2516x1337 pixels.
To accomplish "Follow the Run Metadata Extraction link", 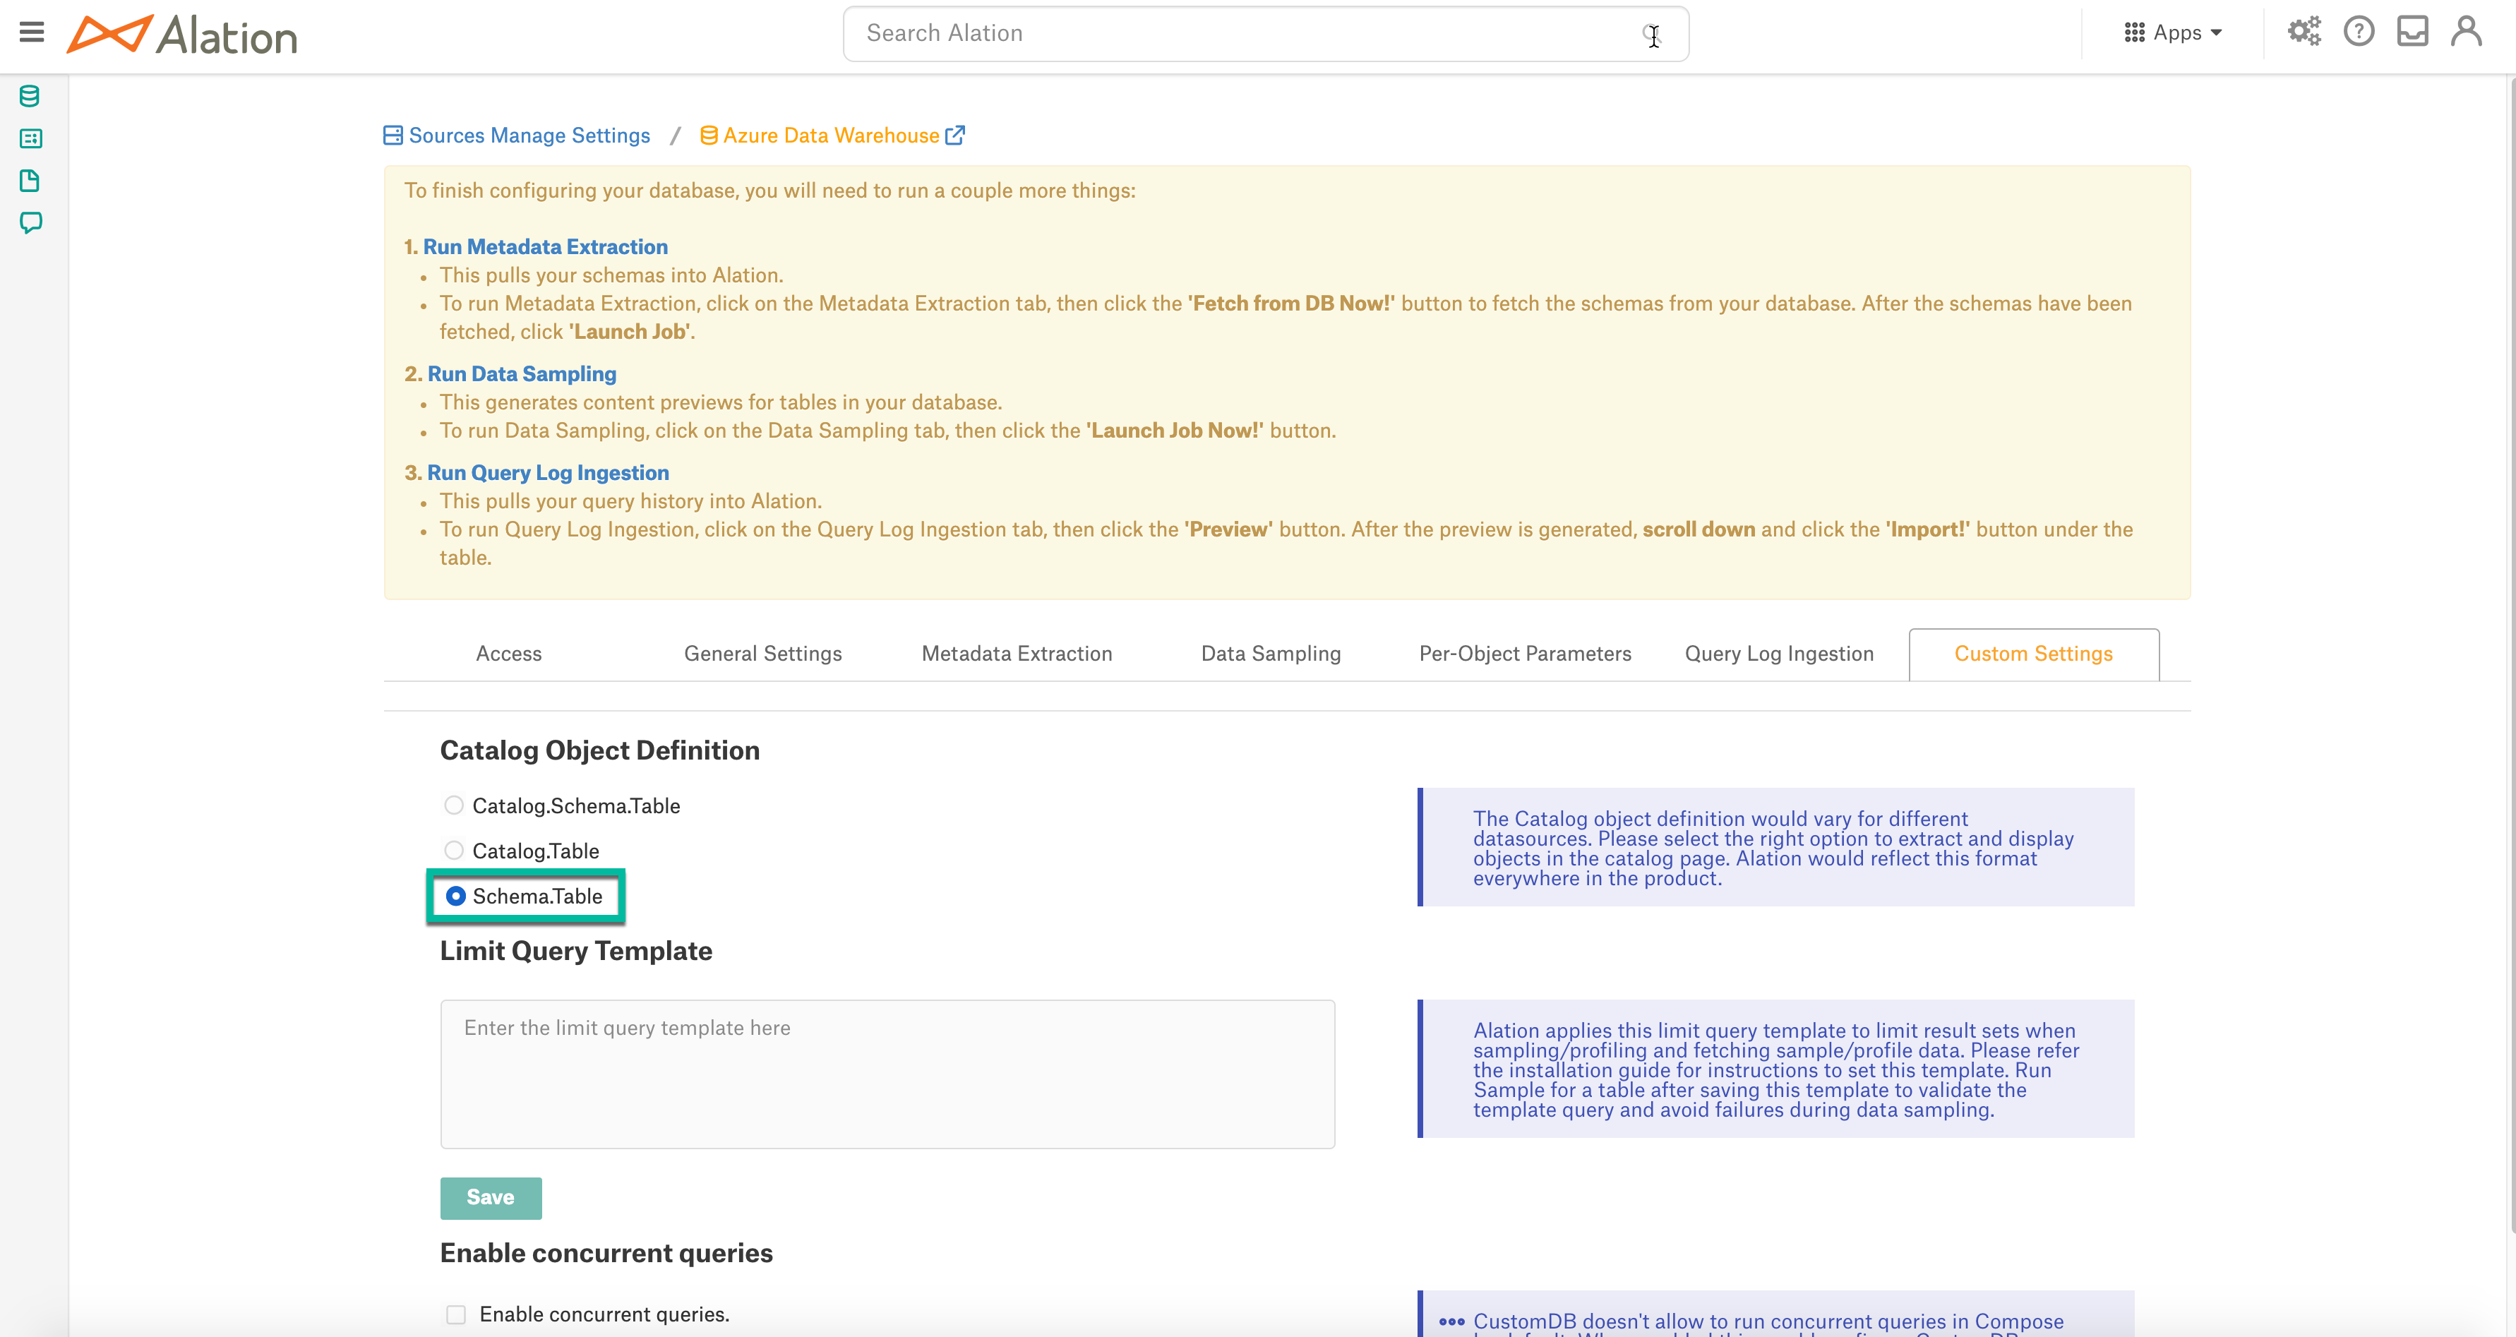I will (x=545, y=247).
